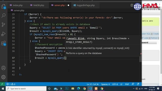Open the Source Control view
The height and width of the screenshot is (91, 162).
click(3, 25)
